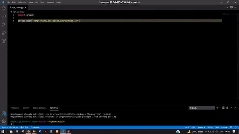Open the Go menu
The height and width of the screenshot is (134, 239).
pos(37,3)
